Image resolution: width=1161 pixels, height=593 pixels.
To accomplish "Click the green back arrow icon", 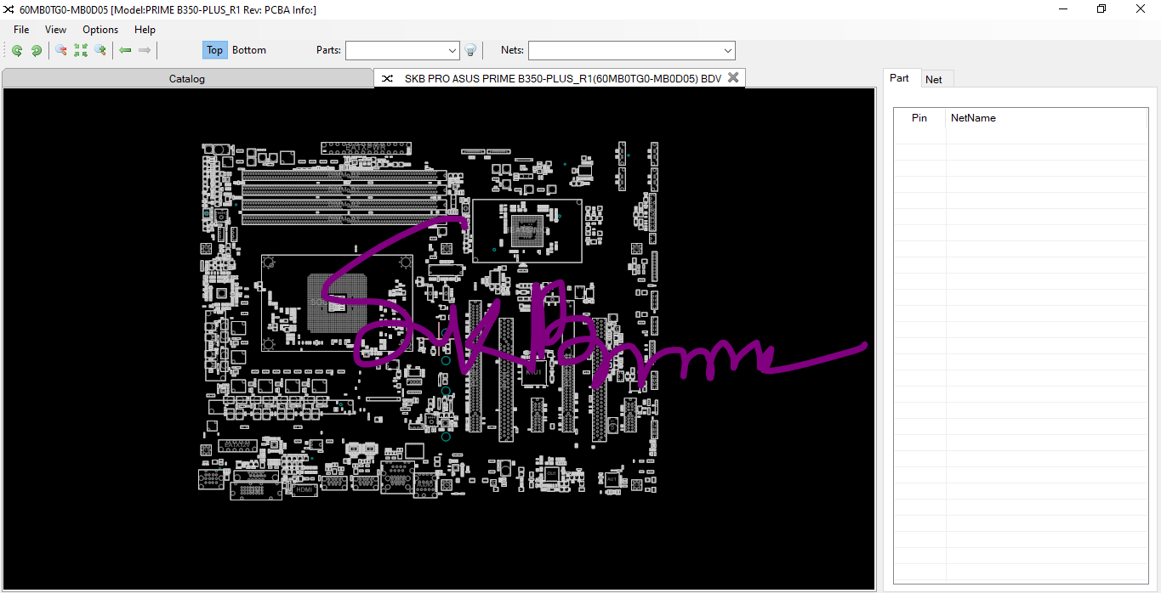I will pyautogui.click(x=125, y=51).
